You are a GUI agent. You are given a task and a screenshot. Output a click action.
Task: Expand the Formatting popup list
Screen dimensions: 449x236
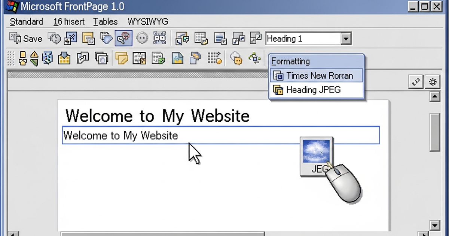click(291, 61)
